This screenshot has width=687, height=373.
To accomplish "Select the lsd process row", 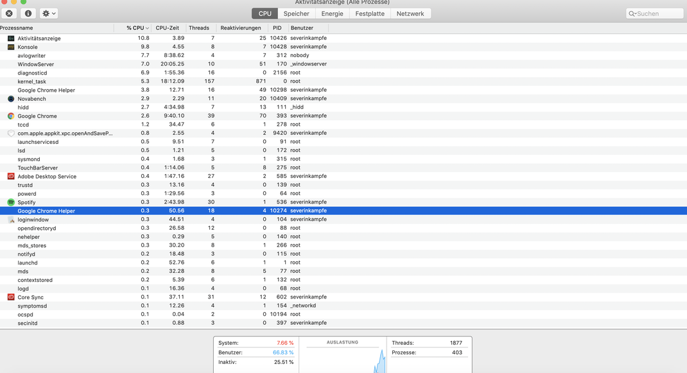I will click(x=343, y=150).
